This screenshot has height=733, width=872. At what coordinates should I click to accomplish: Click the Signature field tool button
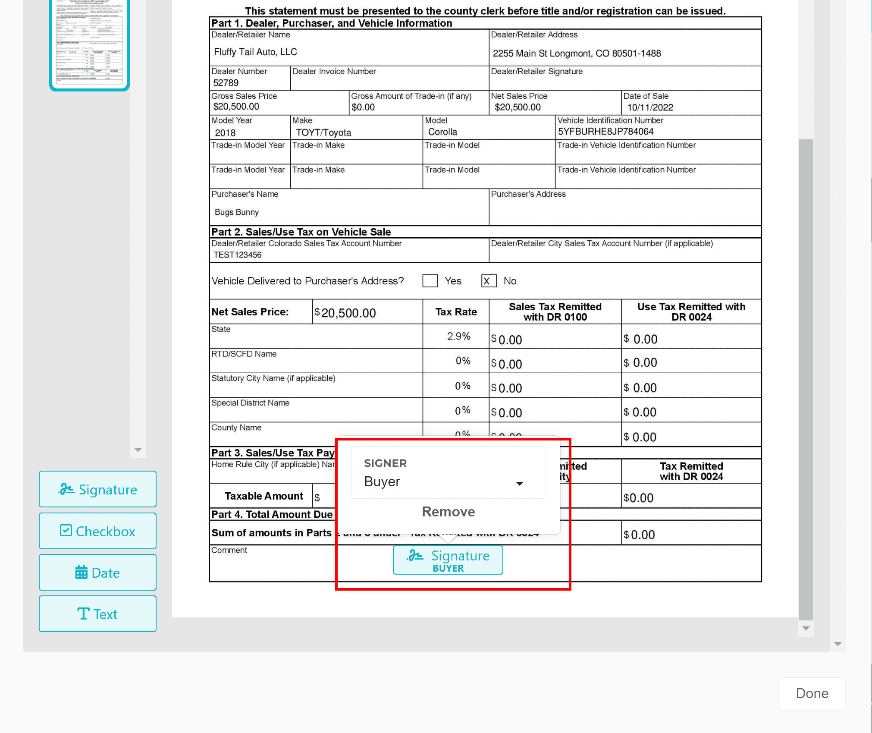(97, 489)
